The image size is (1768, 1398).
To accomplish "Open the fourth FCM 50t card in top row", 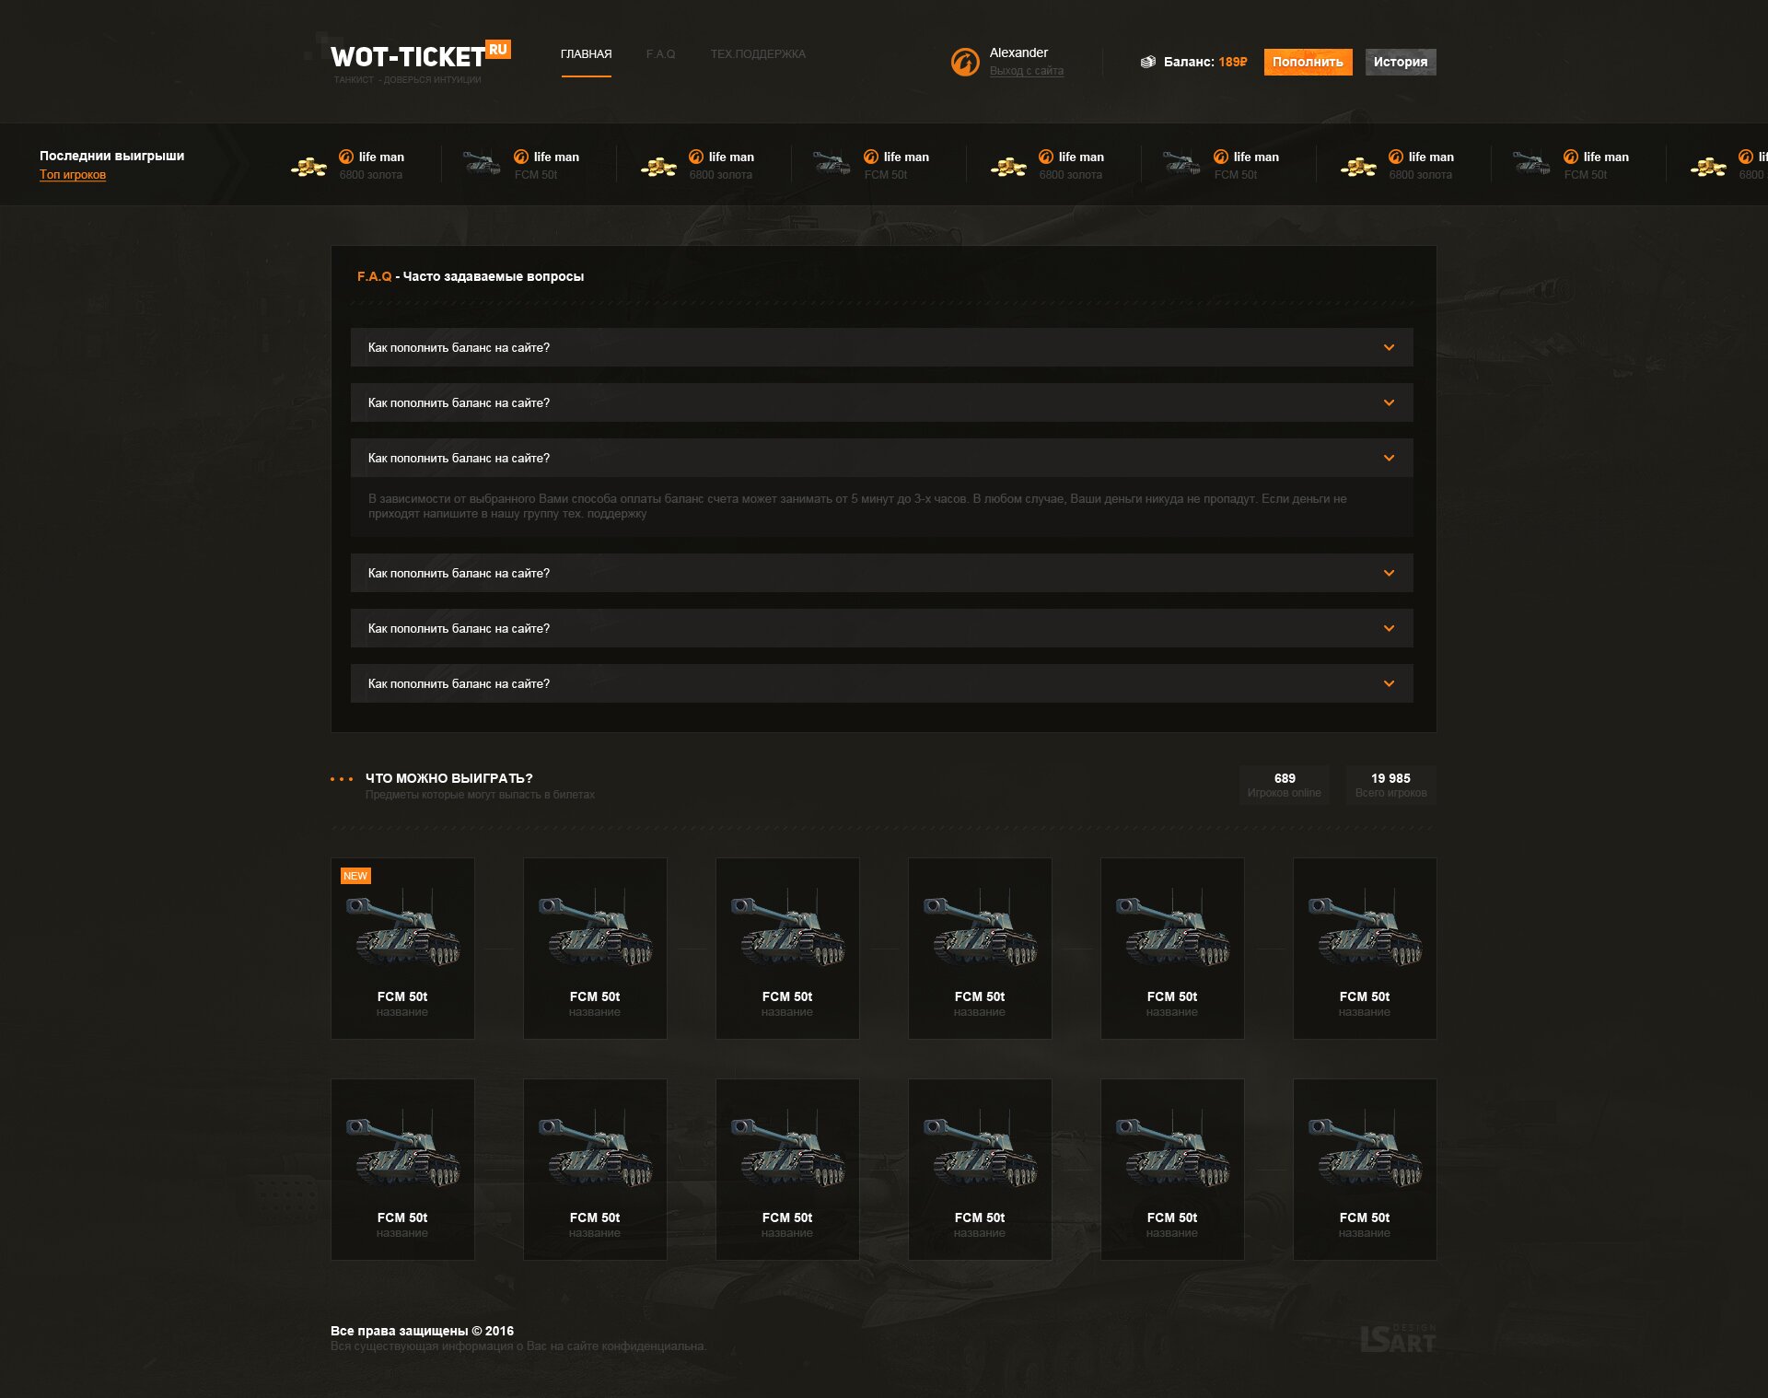I will [980, 949].
